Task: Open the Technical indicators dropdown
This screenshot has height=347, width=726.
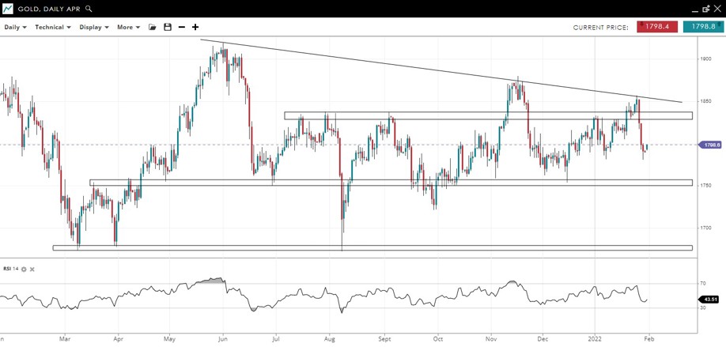Action: (53, 27)
